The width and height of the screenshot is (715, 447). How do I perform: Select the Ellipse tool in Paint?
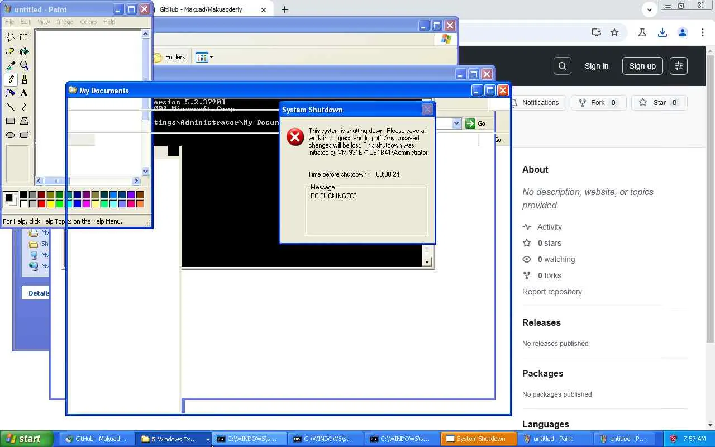click(x=11, y=135)
